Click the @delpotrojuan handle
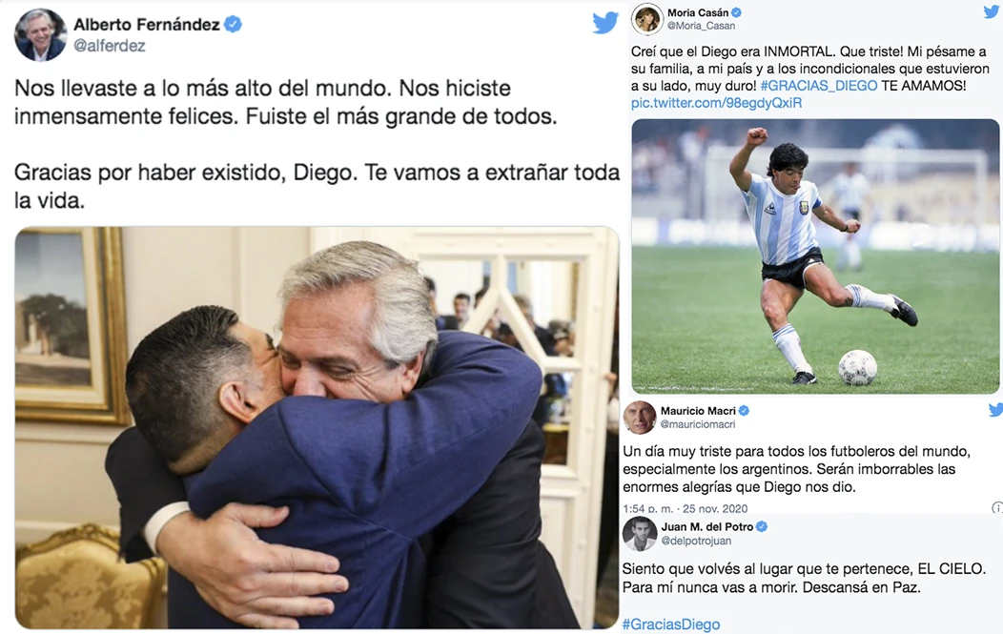 coord(696,542)
